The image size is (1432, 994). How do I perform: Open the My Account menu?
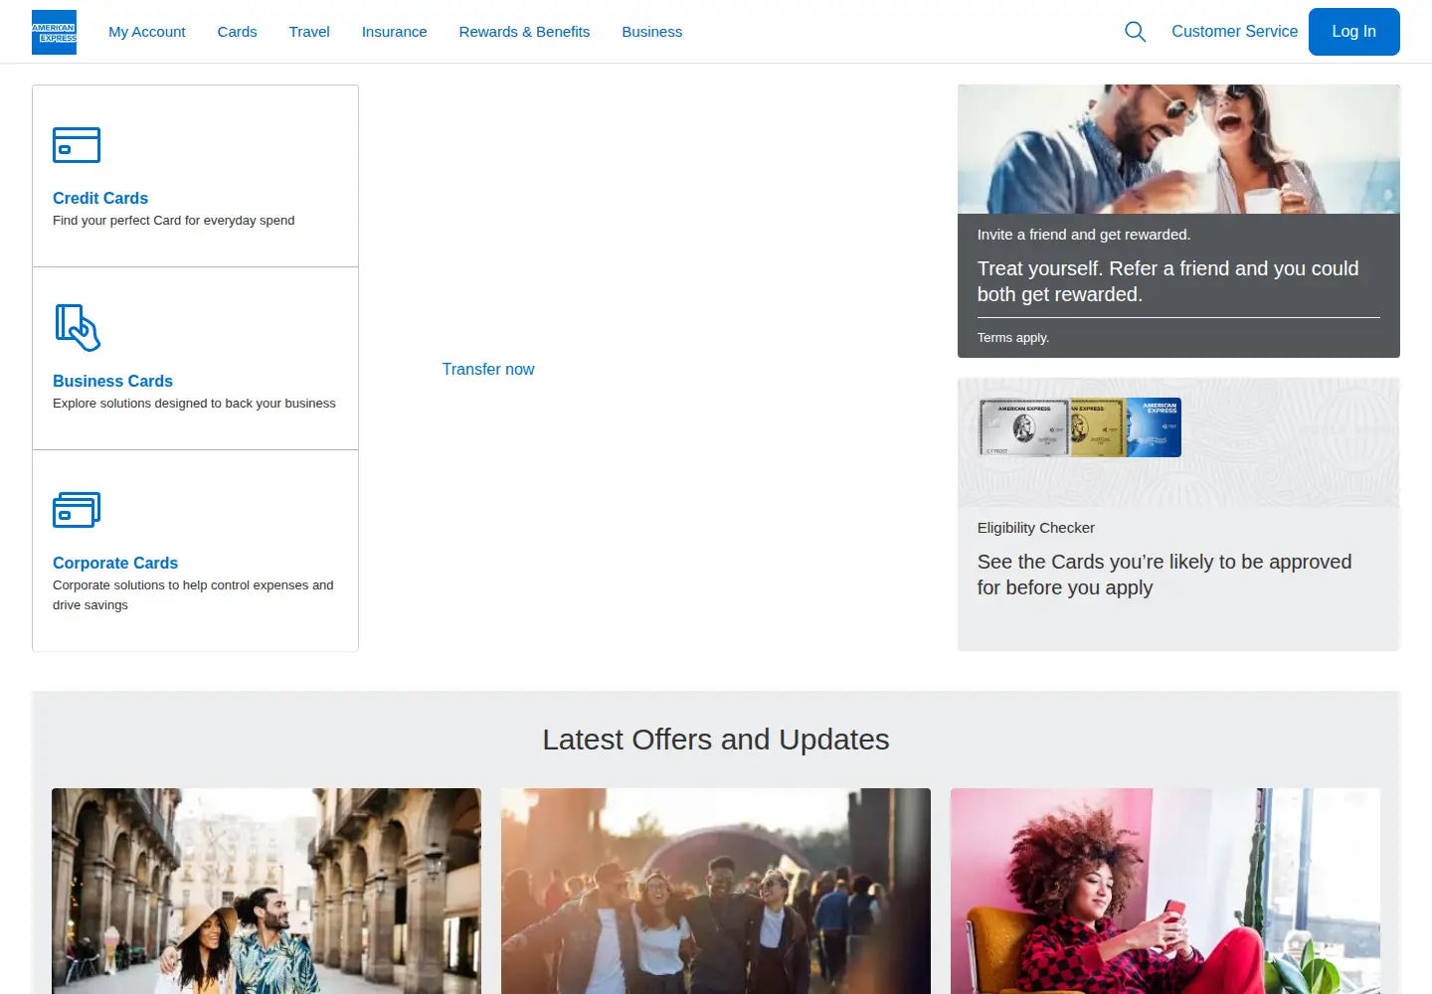[147, 32]
